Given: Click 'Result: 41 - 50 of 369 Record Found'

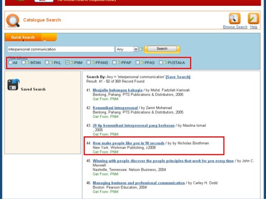Looking at the screenshot, I should [x=115, y=81].
